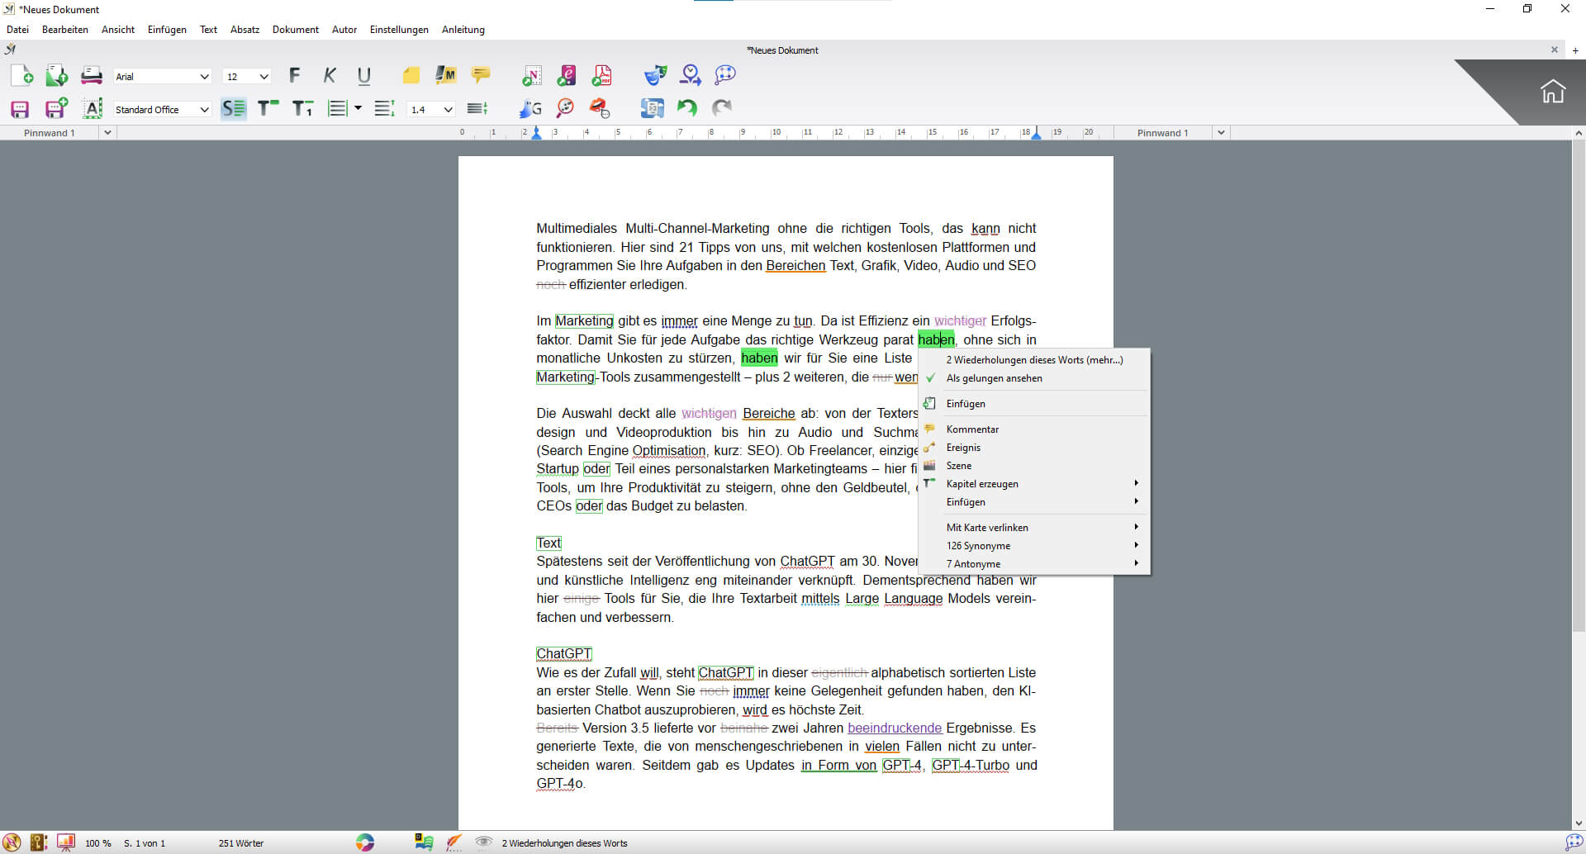Select 'Als gelungen ansehen' in context menu

click(x=994, y=378)
